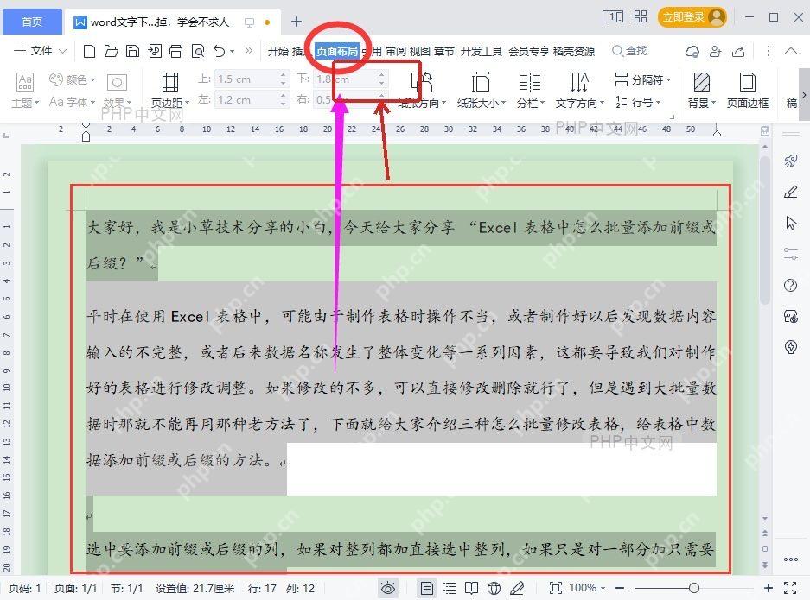Click the rocket icon in right sidebar
Viewport: 810px width, 600px height.
790,161
